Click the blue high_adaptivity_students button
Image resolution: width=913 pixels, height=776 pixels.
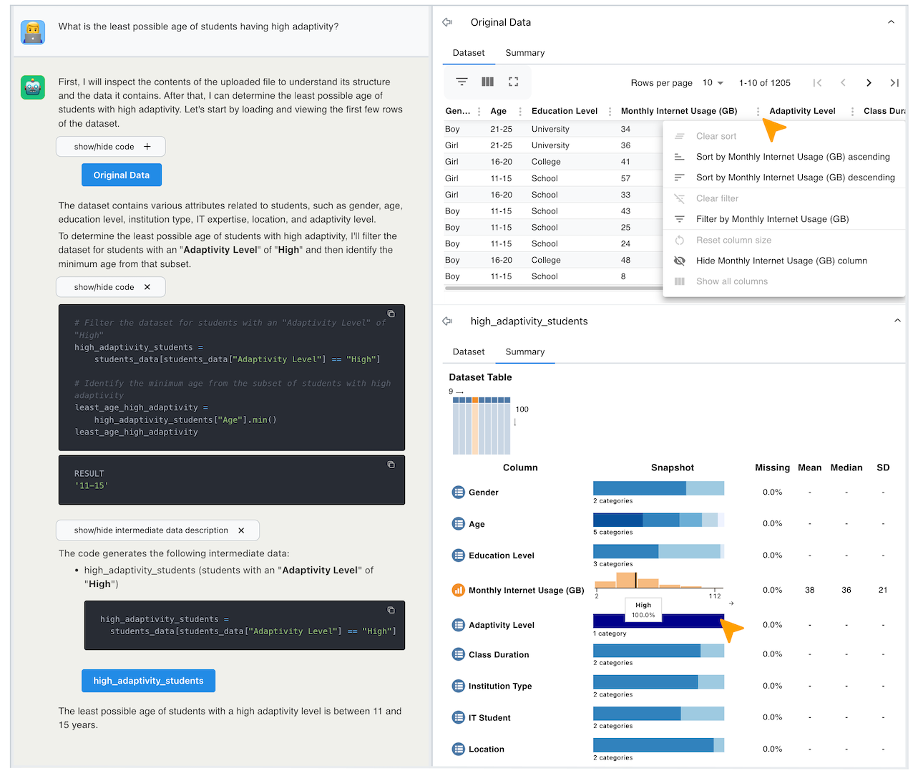148,681
